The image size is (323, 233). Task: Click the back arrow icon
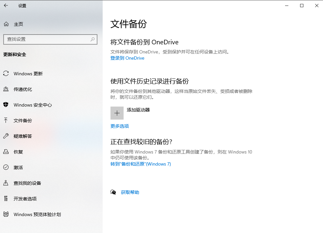pyautogui.click(x=6, y=6)
